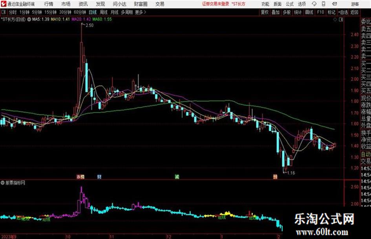Click the MA5 value label
Viewport: 371px width, 239px height.
[41, 19]
